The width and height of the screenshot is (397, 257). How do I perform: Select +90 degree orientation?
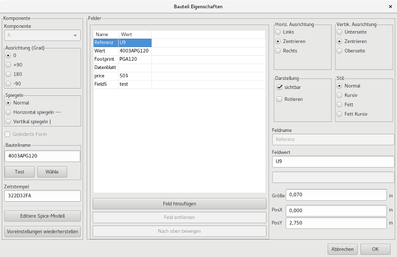[8, 65]
